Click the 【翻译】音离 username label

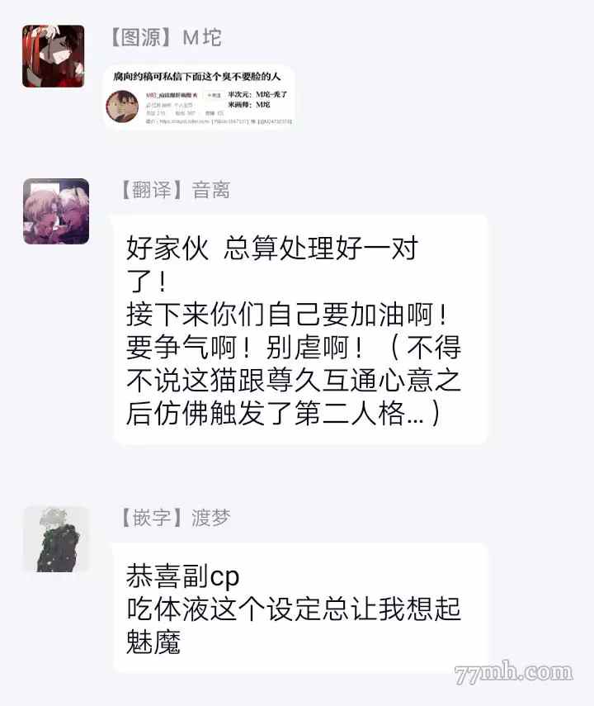[176, 190]
